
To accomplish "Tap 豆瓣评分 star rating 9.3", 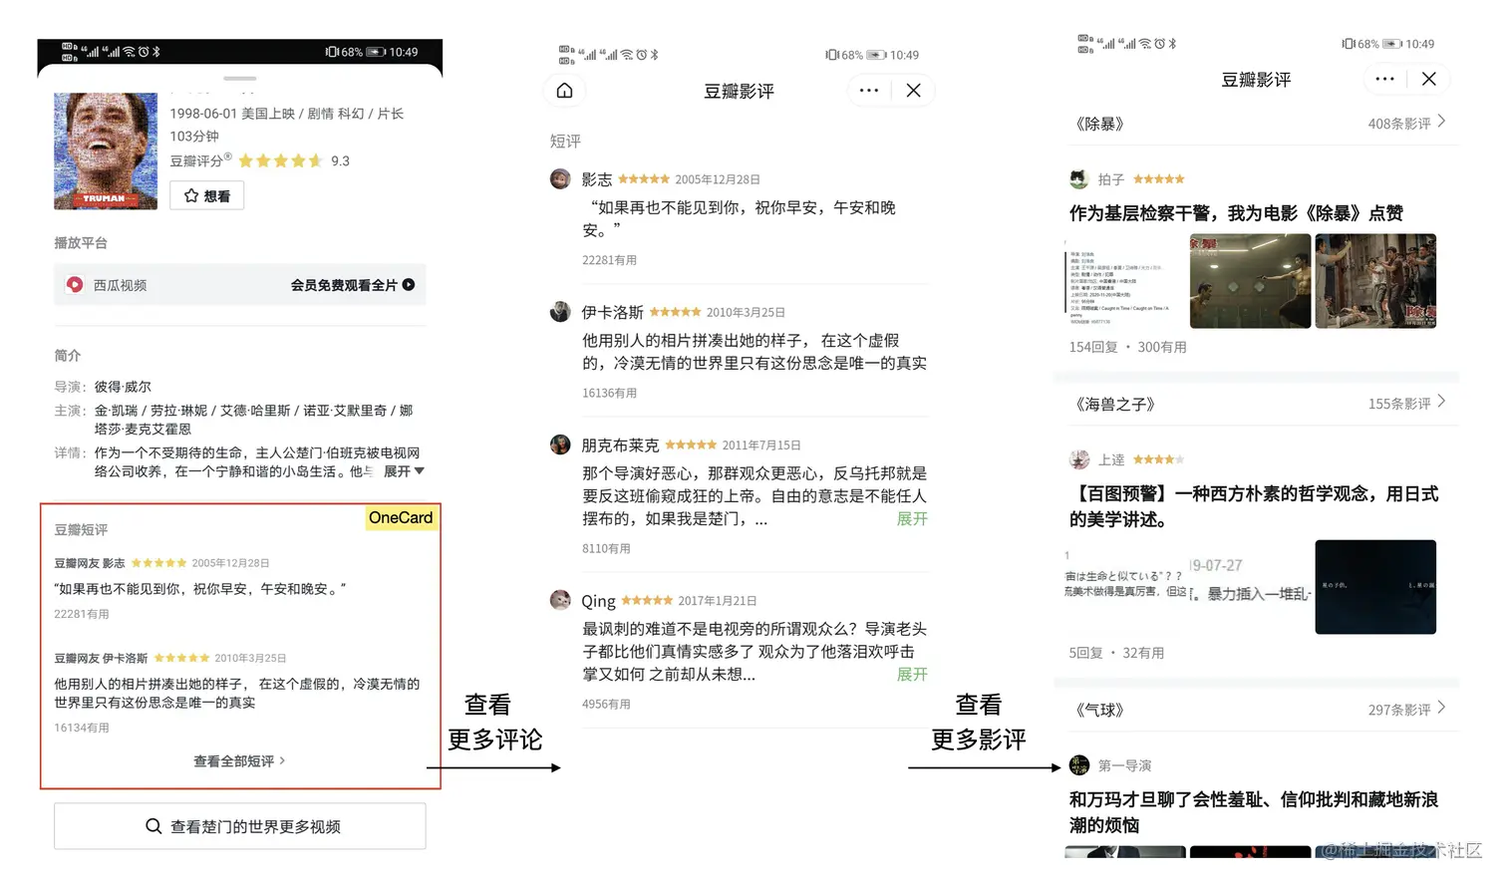I will tap(294, 160).
